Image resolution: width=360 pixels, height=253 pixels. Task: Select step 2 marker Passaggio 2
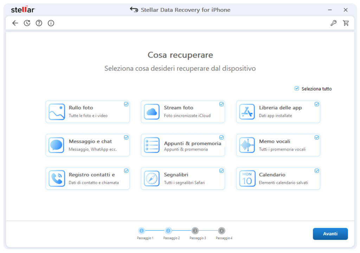coord(168,231)
